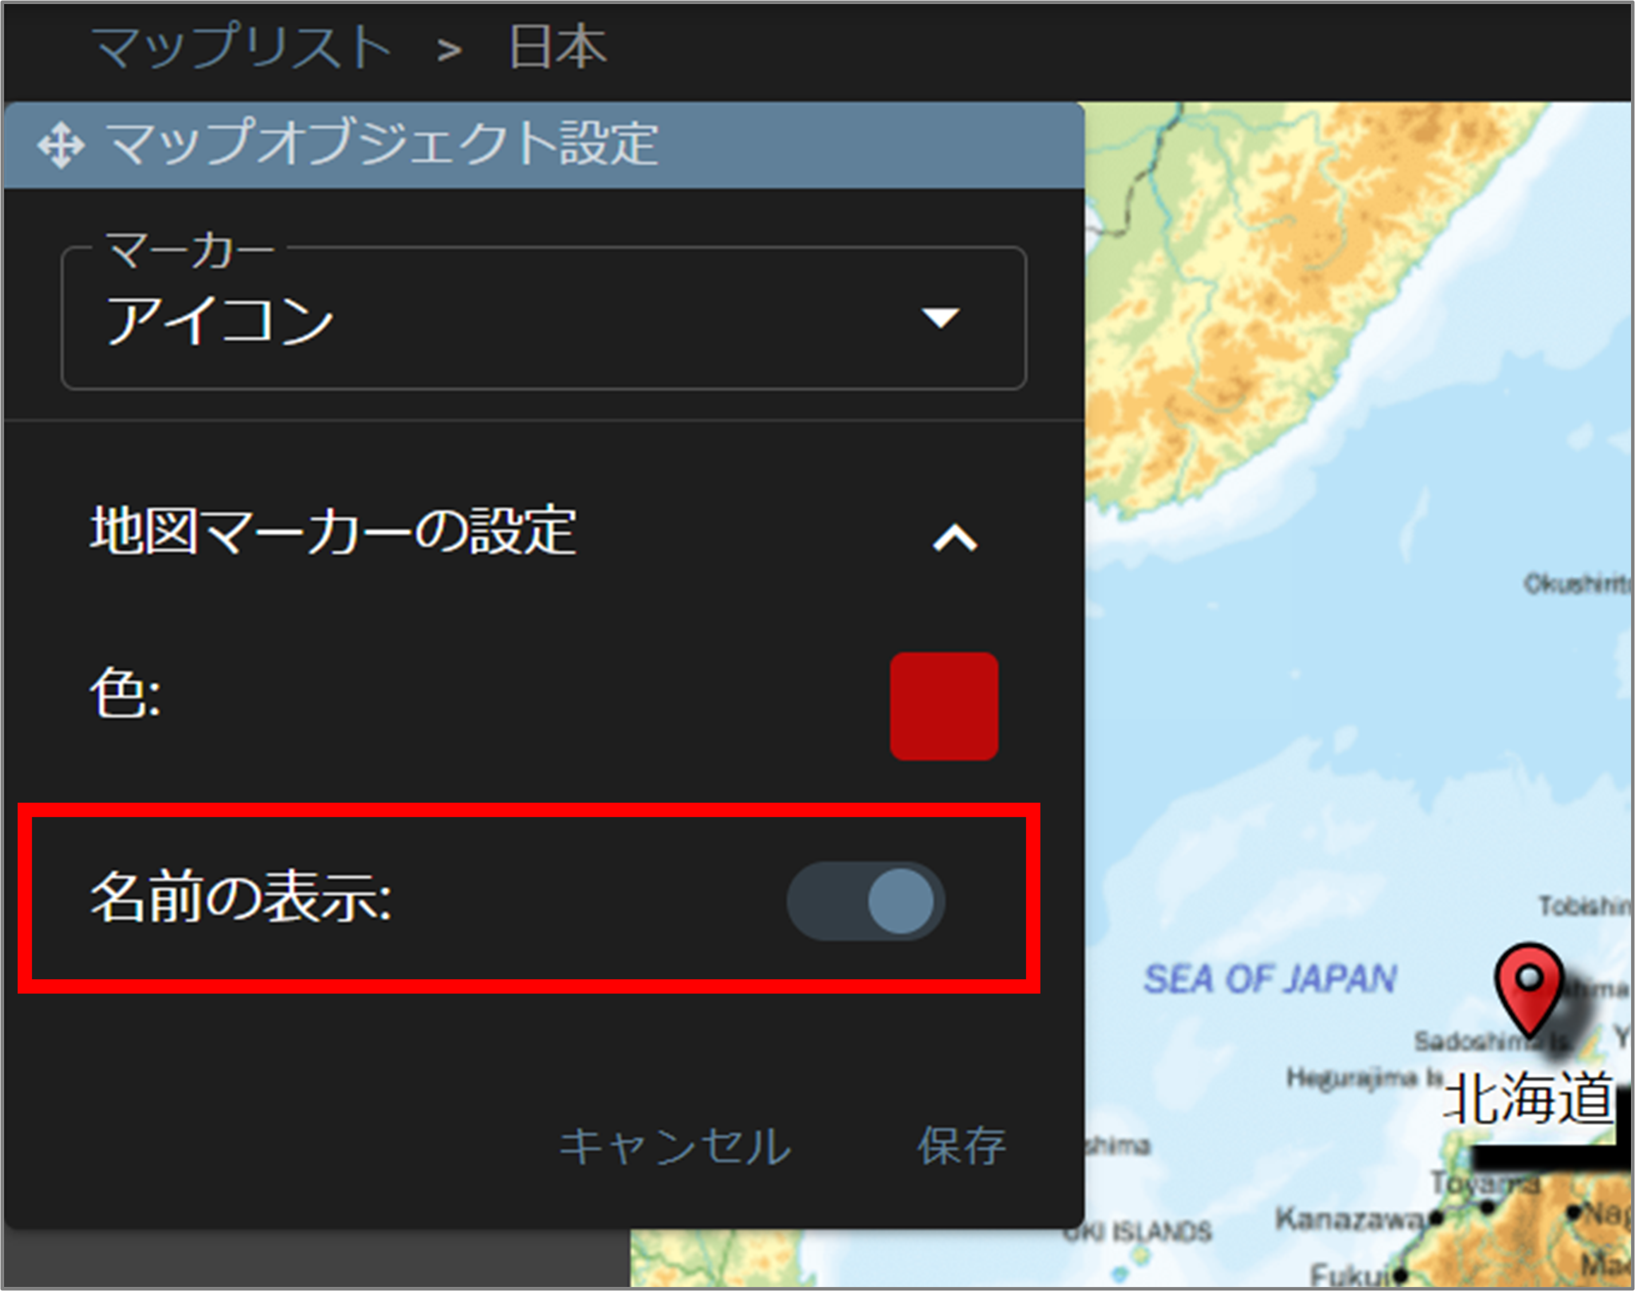Image resolution: width=1635 pixels, height=1291 pixels.
Task: Click the 保存 button
Action: pyautogui.click(x=961, y=1147)
